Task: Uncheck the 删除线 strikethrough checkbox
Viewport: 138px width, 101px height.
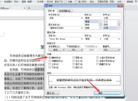Action: click(x=50, y=58)
